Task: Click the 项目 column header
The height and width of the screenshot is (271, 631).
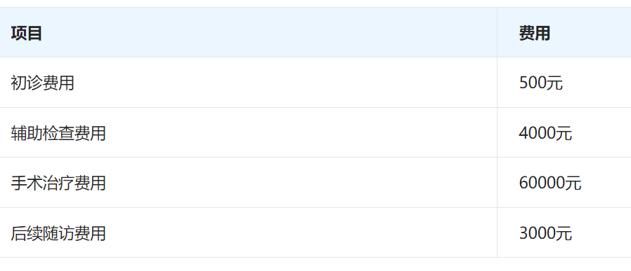Action: click(27, 34)
